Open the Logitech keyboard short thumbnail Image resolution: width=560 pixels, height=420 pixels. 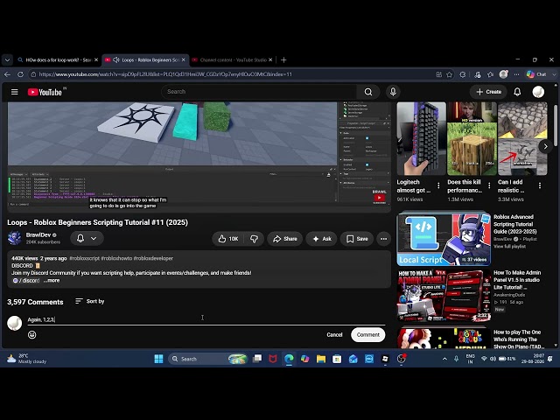coord(422,138)
